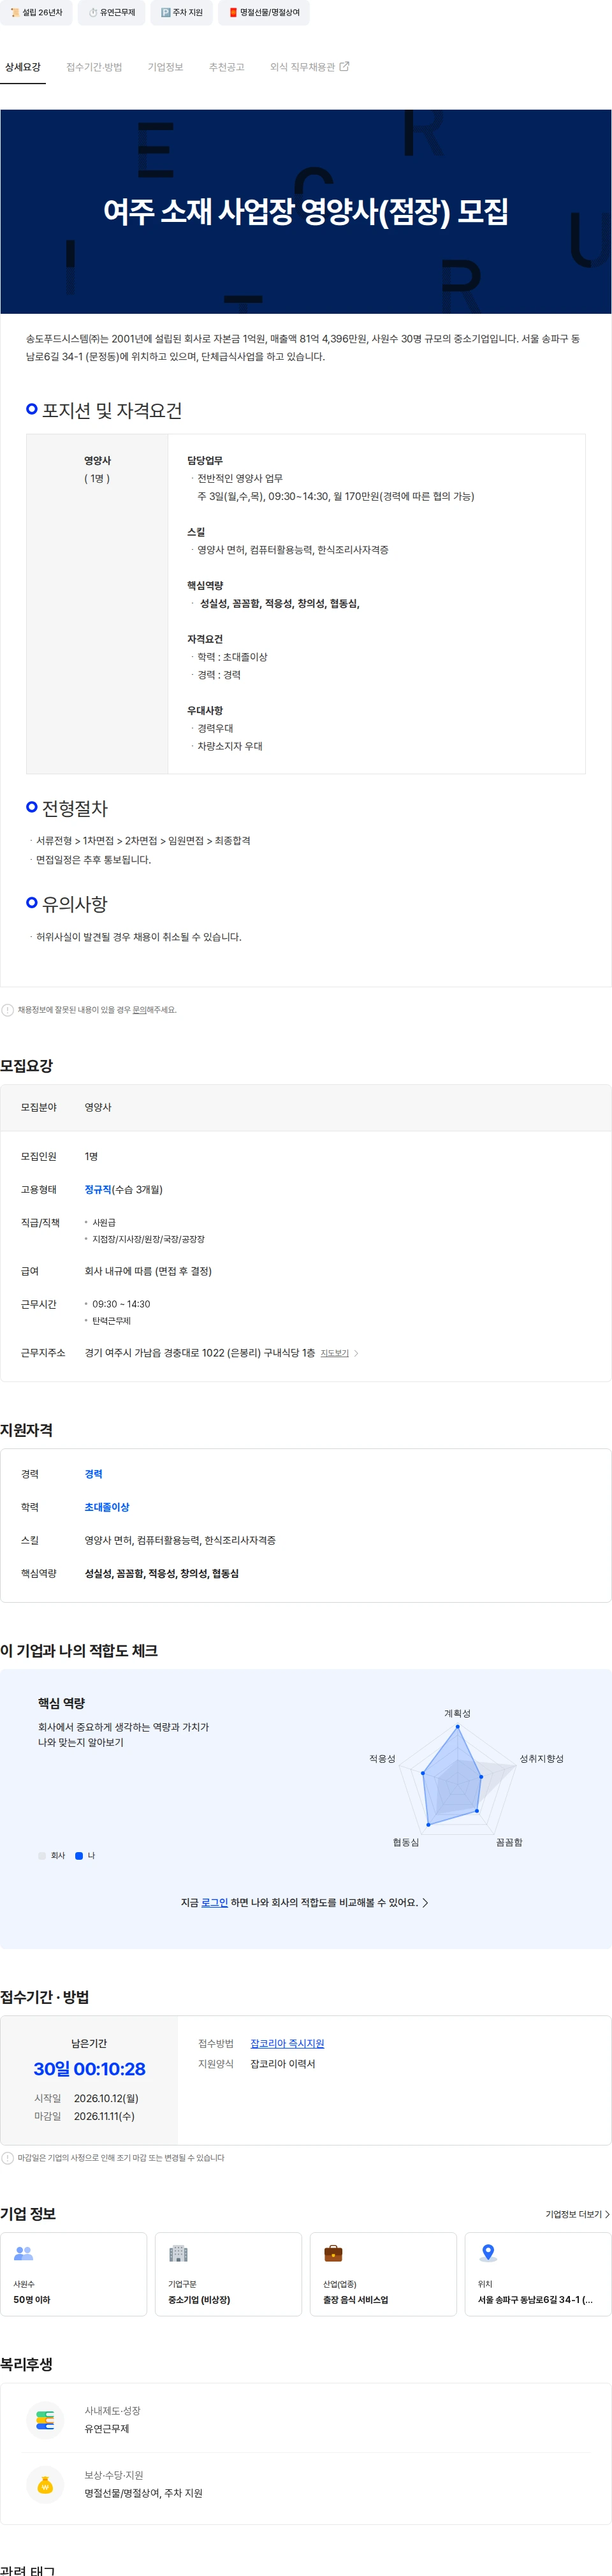Click the 위치 map pin icon

488,2253
